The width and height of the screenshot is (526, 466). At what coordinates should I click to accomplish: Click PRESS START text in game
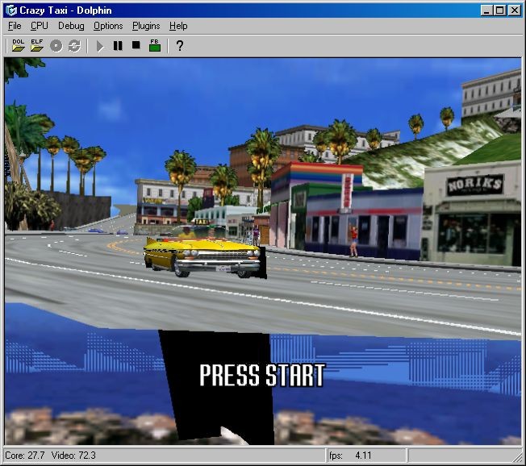[x=262, y=375]
